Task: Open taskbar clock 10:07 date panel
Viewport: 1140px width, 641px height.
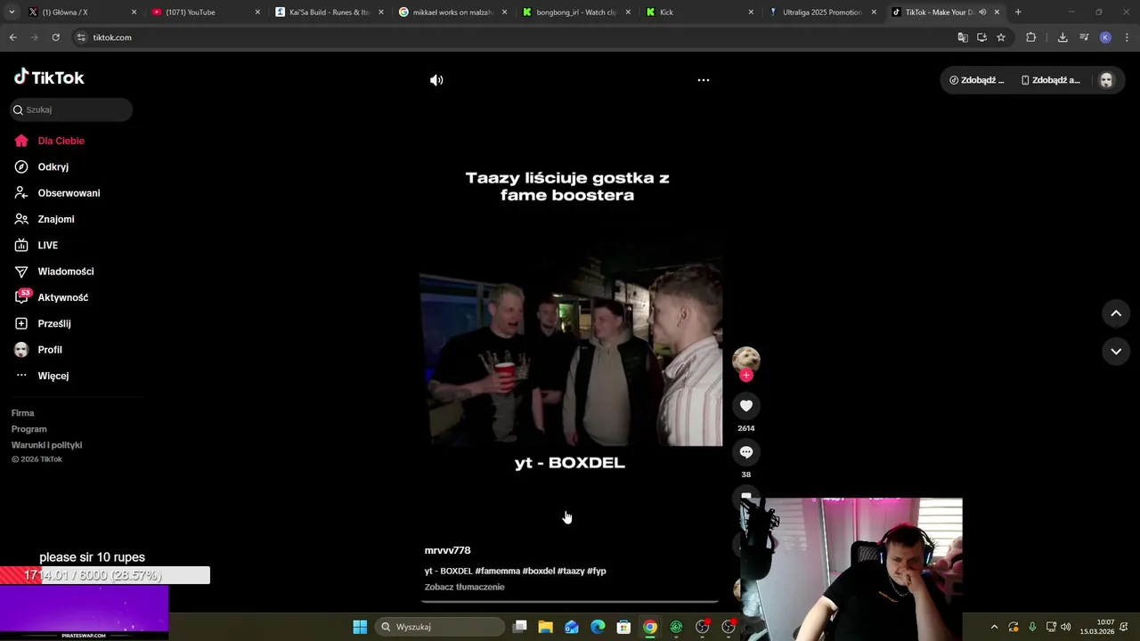Action: pyautogui.click(x=1098, y=627)
